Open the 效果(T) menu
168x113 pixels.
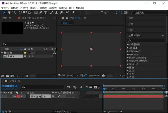[43, 8]
